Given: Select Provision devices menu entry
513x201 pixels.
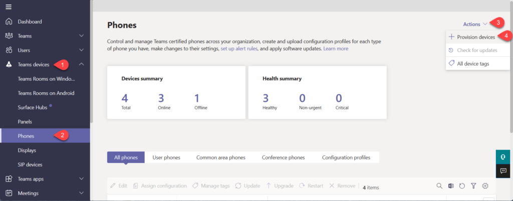Looking at the screenshot, I should [x=477, y=37].
